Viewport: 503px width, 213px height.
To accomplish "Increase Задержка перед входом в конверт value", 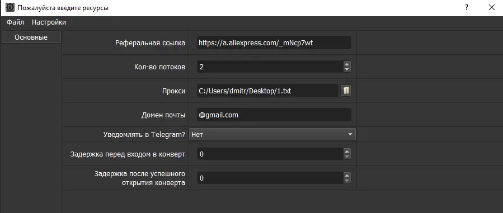I will pyautogui.click(x=346, y=151).
